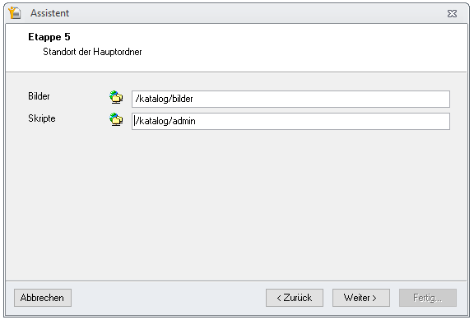
Task: Cancel the wizard with Abbrechen
Action: coord(43,298)
